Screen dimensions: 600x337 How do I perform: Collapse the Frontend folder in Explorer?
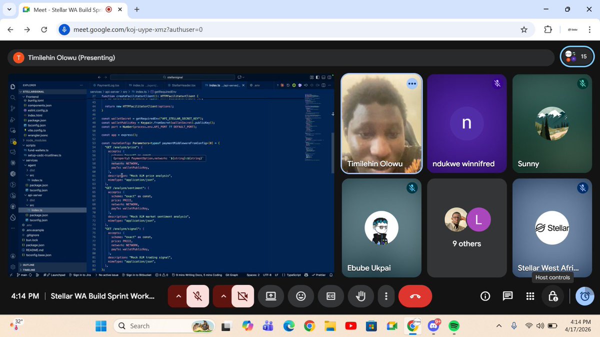(31, 96)
